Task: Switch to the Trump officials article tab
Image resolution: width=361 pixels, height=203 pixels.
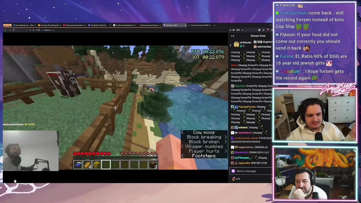Action: point(50,25)
